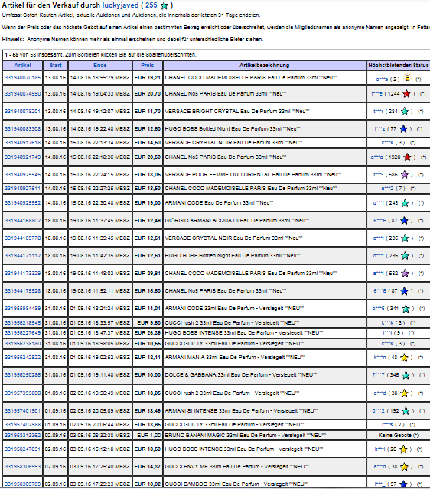Sort the table by the Ende column
Screen dimensions: 430x489
point(100,66)
